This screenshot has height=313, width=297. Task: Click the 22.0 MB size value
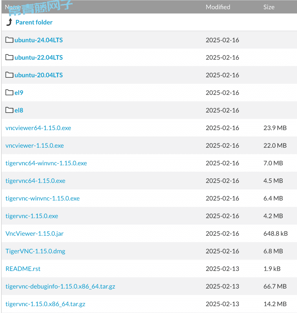(x=275, y=146)
